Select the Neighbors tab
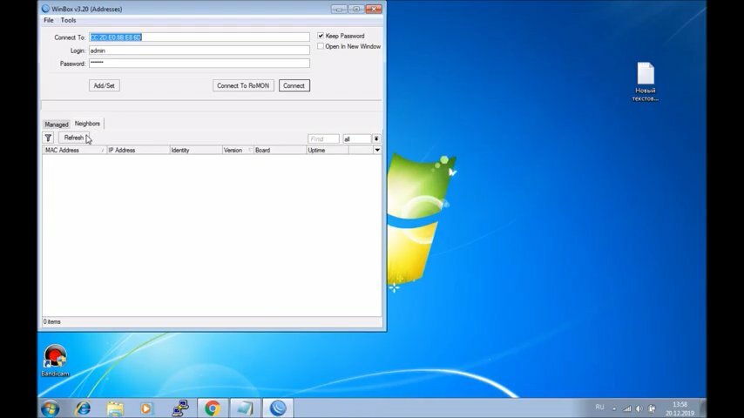Screen dimensions: 744x418 (87, 124)
